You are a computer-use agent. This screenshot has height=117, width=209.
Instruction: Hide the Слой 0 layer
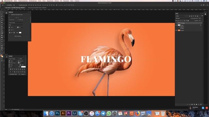(x=176, y=30)
